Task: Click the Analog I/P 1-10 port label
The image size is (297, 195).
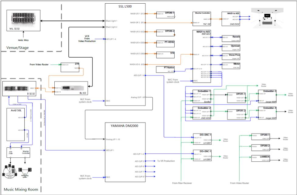Action: [113, 140]
